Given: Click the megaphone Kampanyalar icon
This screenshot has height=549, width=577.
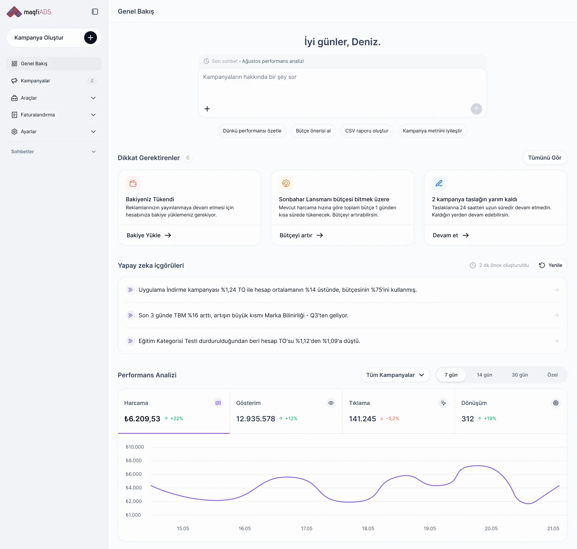Looking at the screenshot, I should pos(14,81).
